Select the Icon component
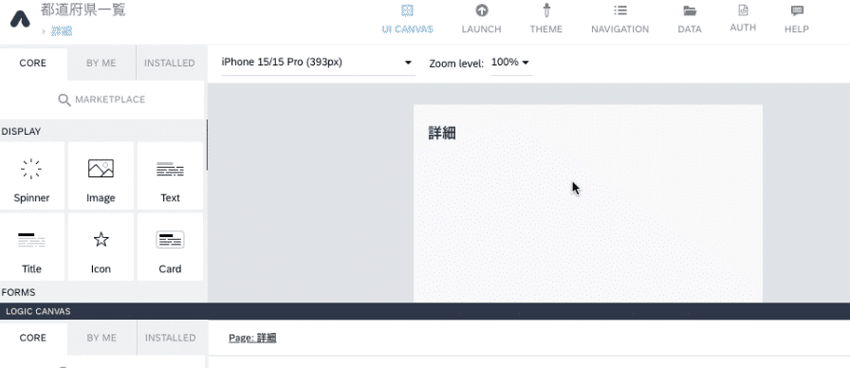 pyautogui.click(x=101, y=247)
